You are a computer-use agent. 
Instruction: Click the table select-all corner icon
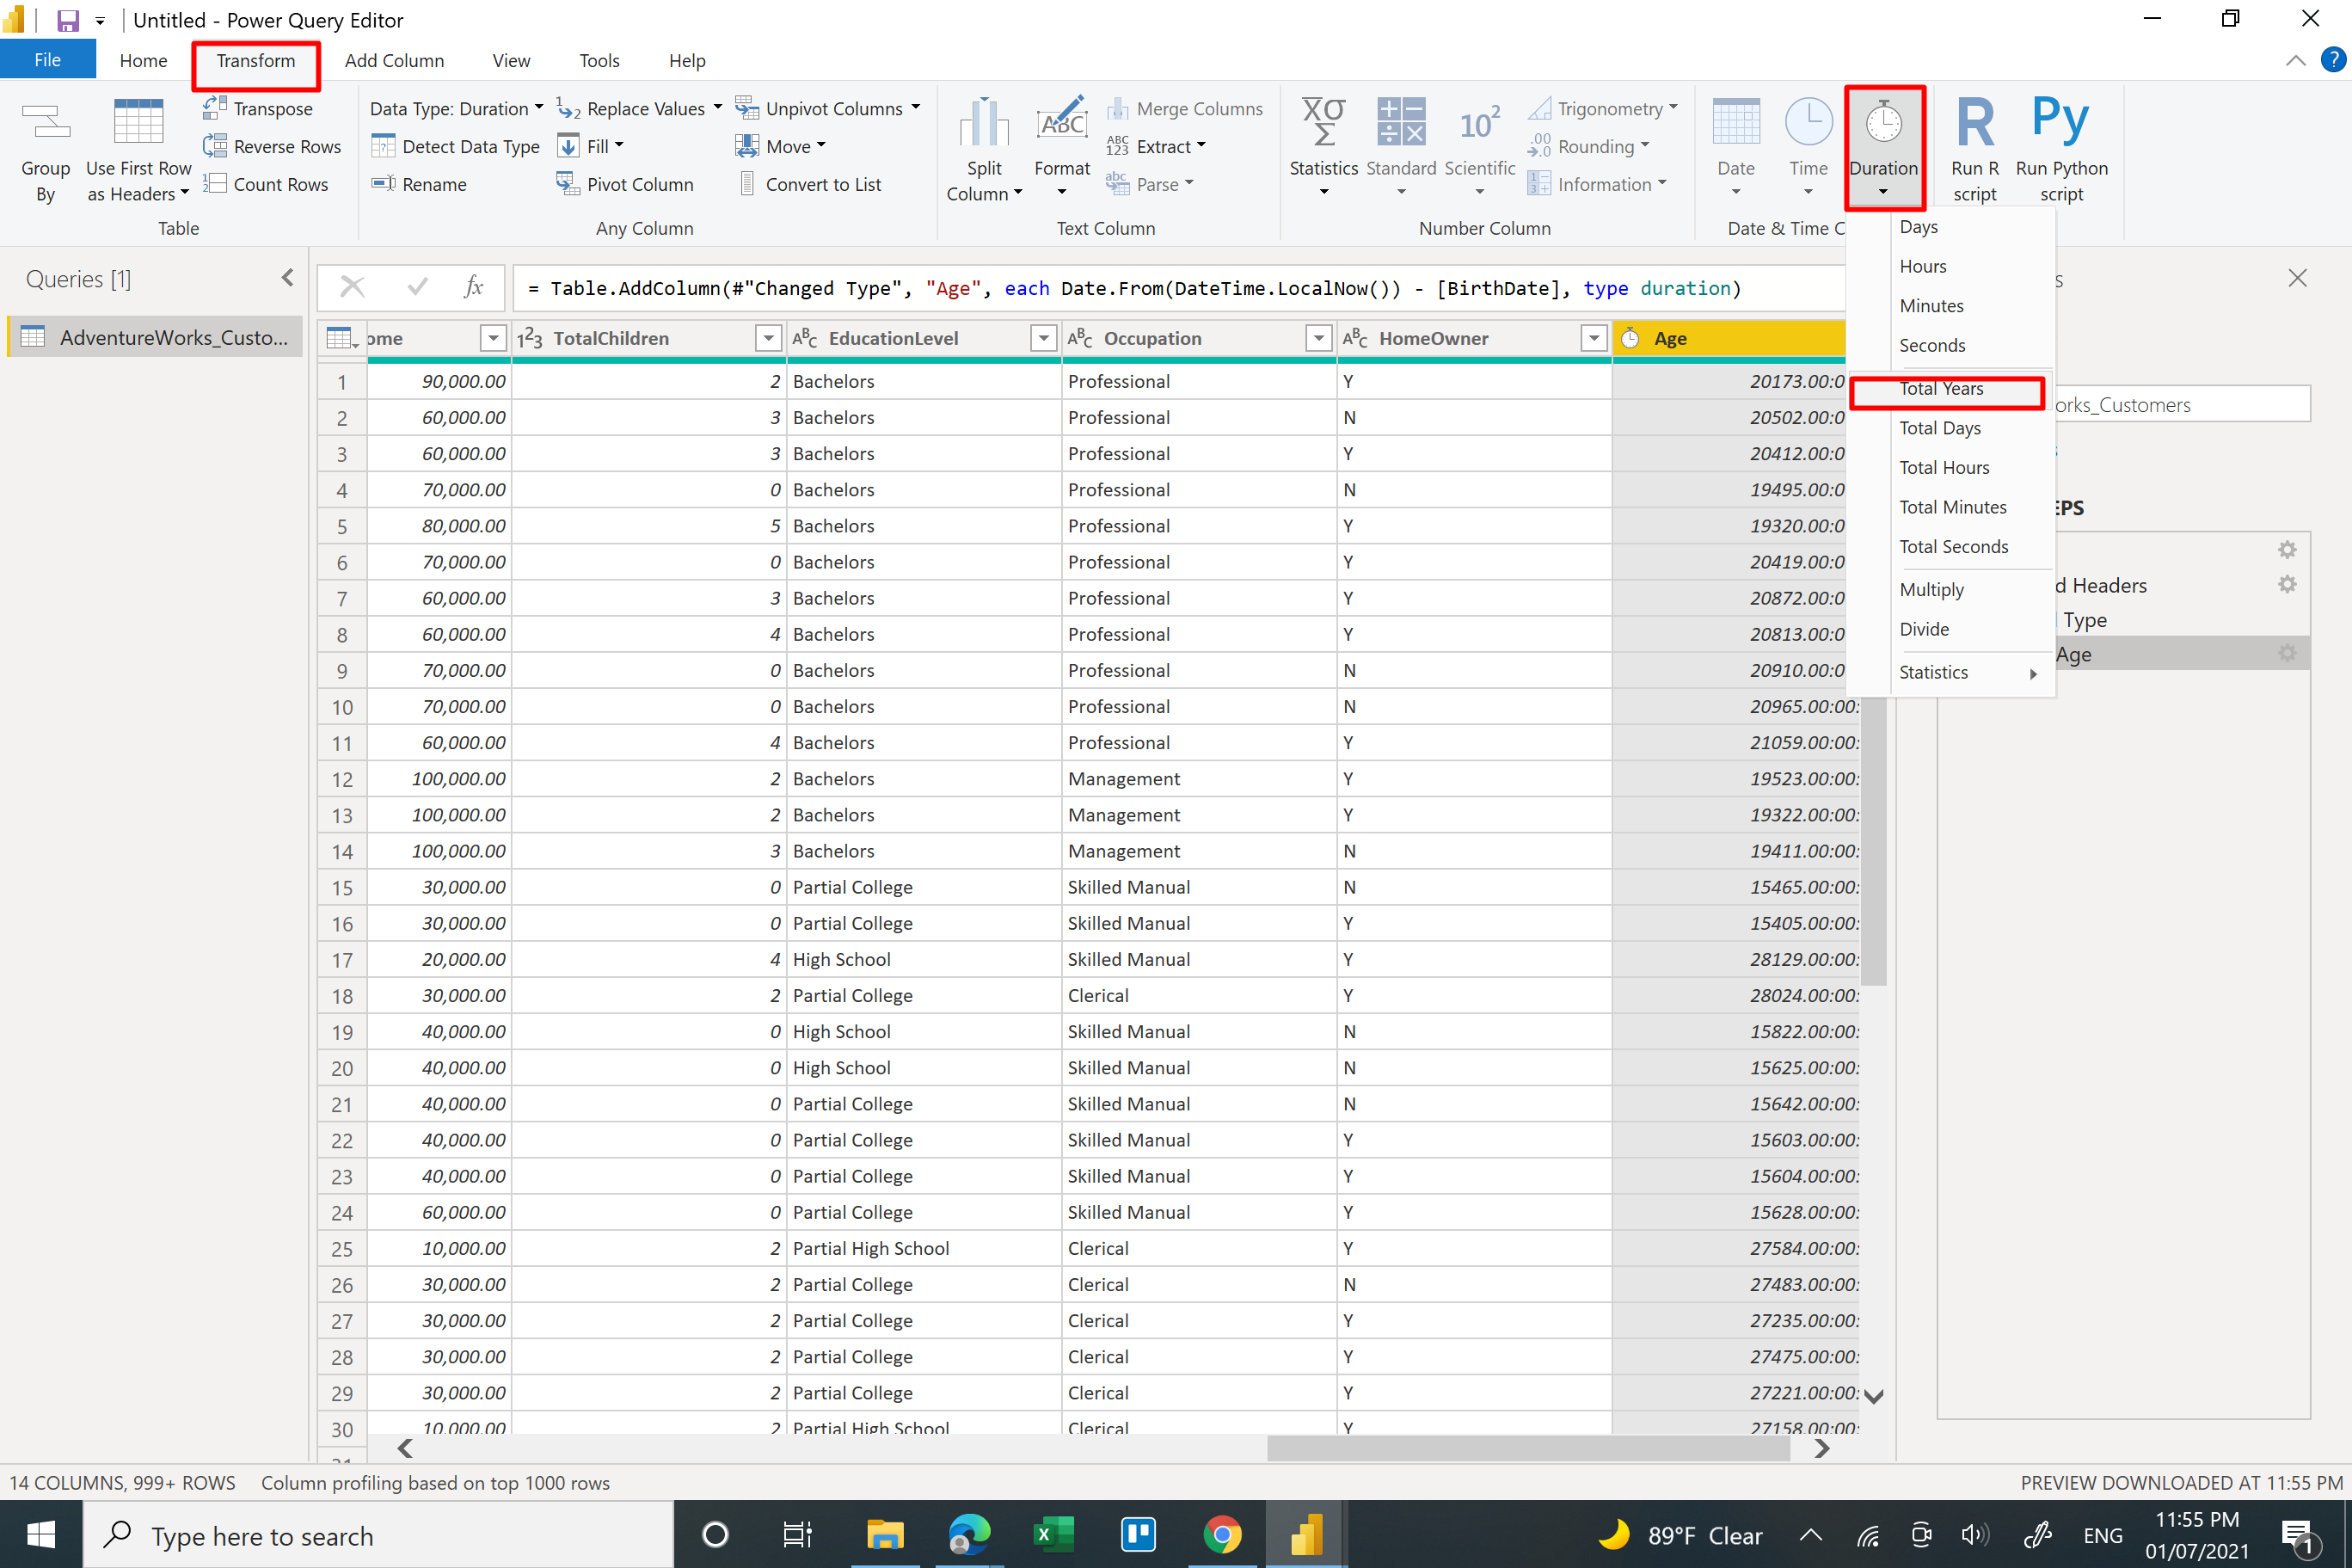342,338
